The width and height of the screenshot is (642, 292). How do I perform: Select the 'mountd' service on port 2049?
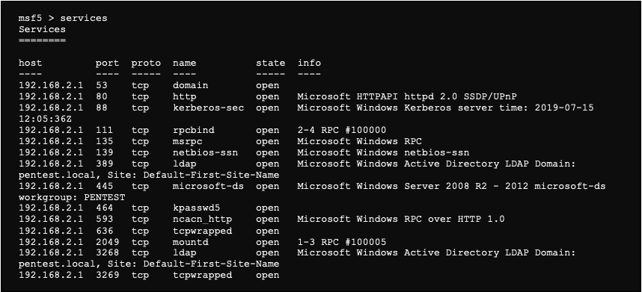coord(190,242)
